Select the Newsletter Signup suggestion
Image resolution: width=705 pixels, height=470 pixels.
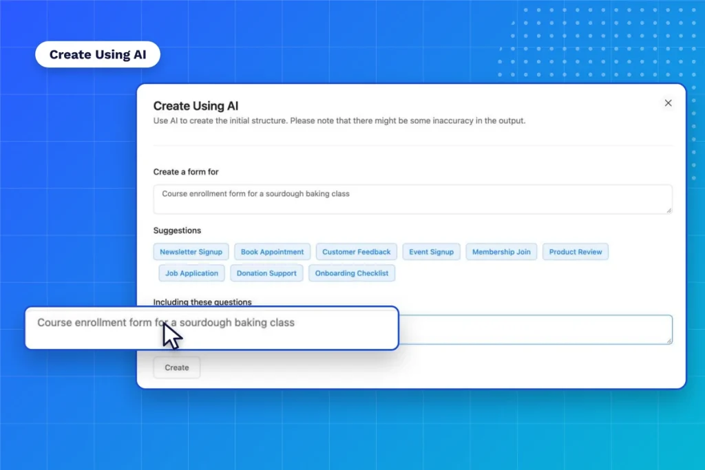(x=191, y=252)
